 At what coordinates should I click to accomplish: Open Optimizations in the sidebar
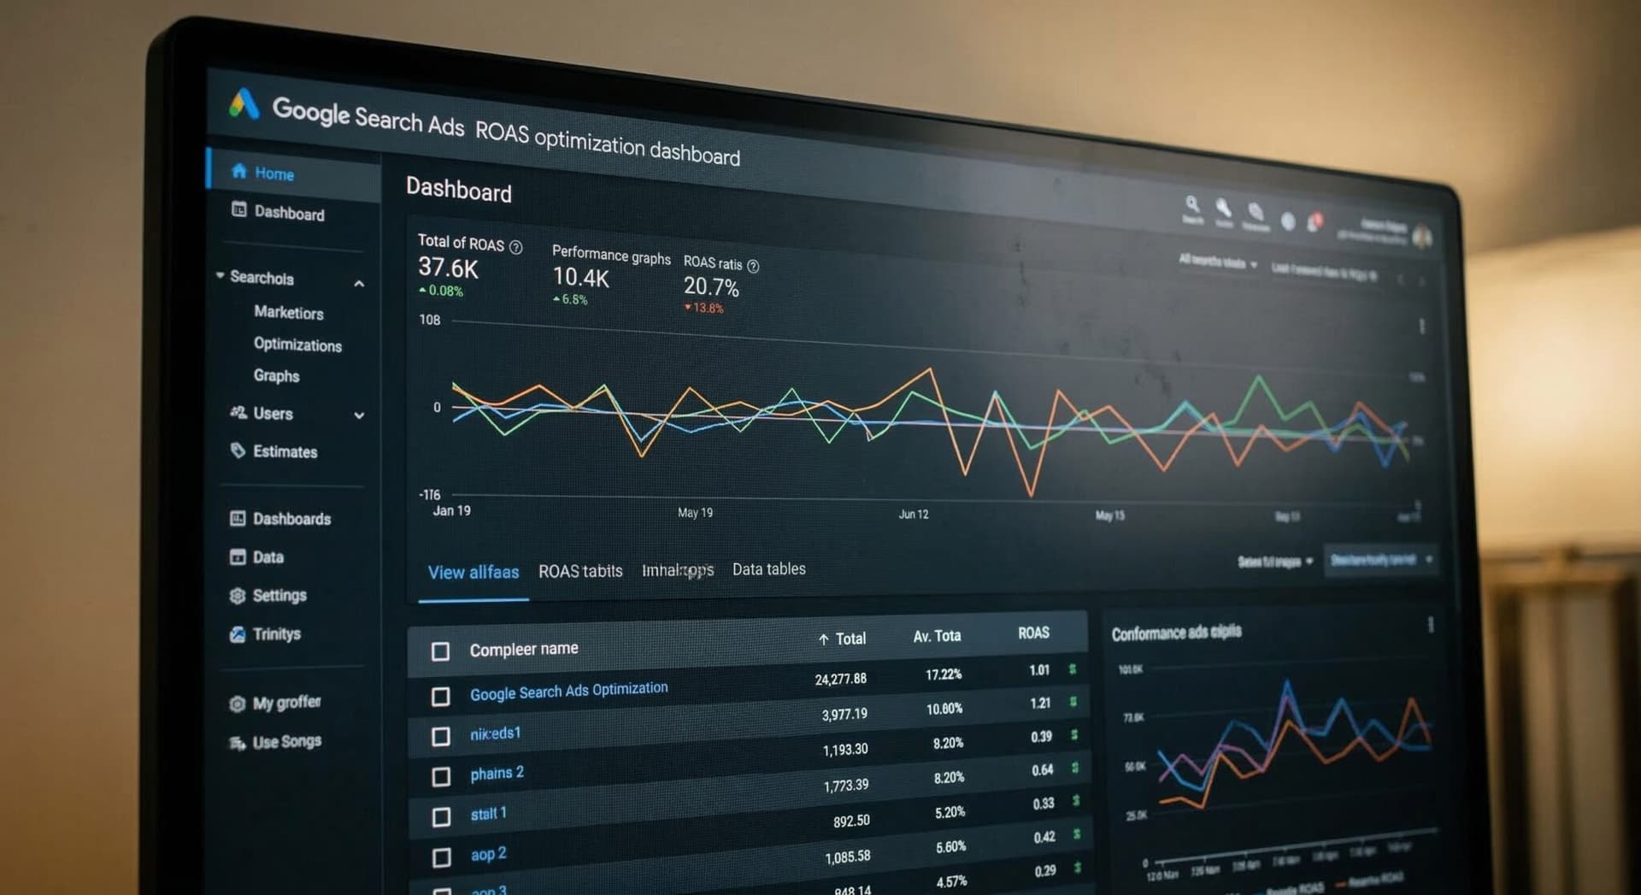(297, 344)
